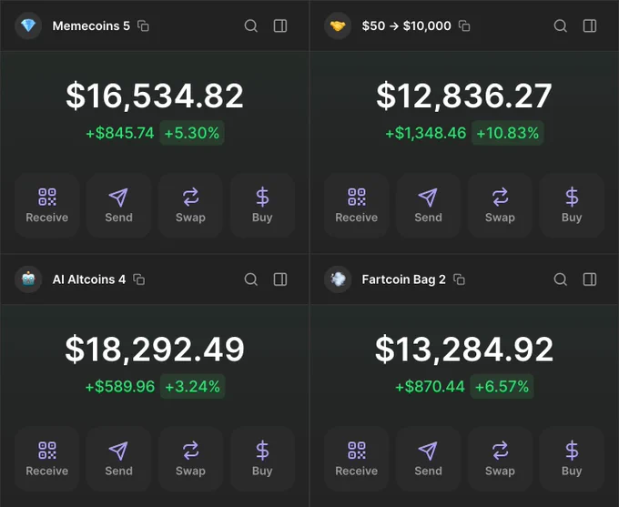Image resolution: width=619 pixels, height=507 pixels.
Task: Copy the $50 → $10,000 wallet address
Action: pos(464,26)
